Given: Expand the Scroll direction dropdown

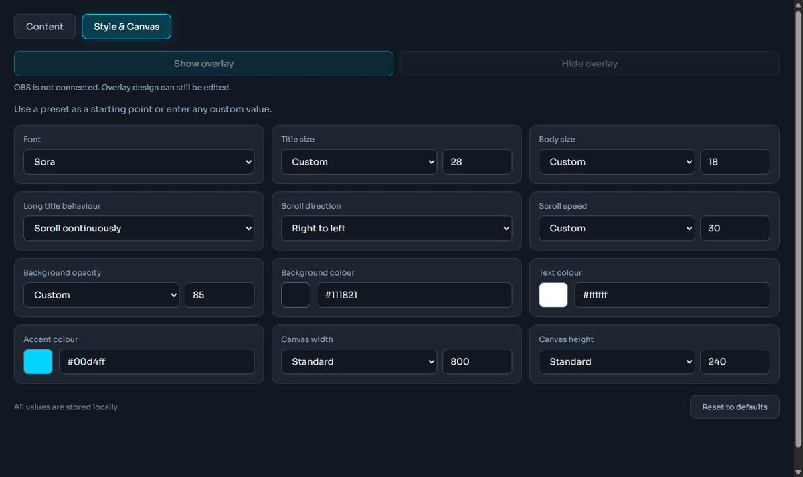Looking at the screenshot, I should (397, 228).
